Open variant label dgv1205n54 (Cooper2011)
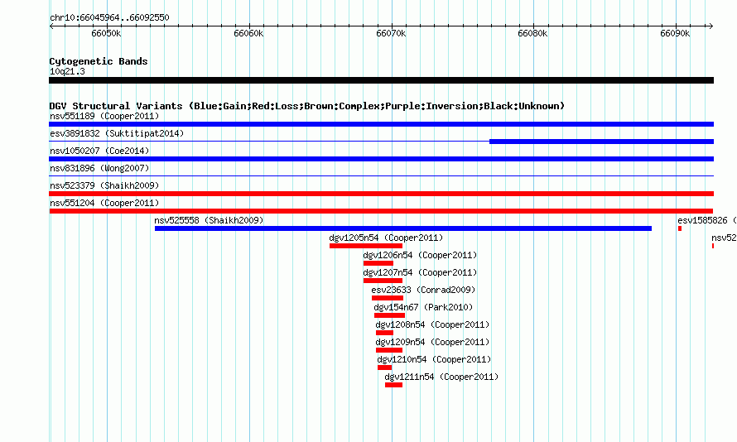 [386, 238]
